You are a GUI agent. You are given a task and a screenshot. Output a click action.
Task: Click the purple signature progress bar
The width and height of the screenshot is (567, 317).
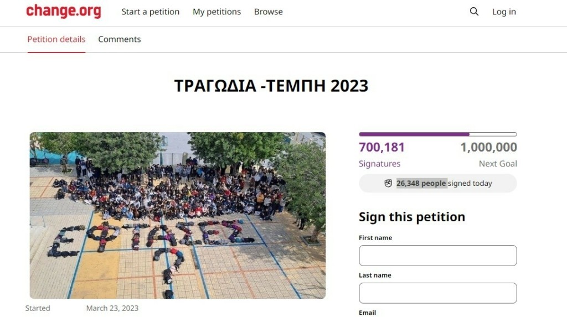438,134
